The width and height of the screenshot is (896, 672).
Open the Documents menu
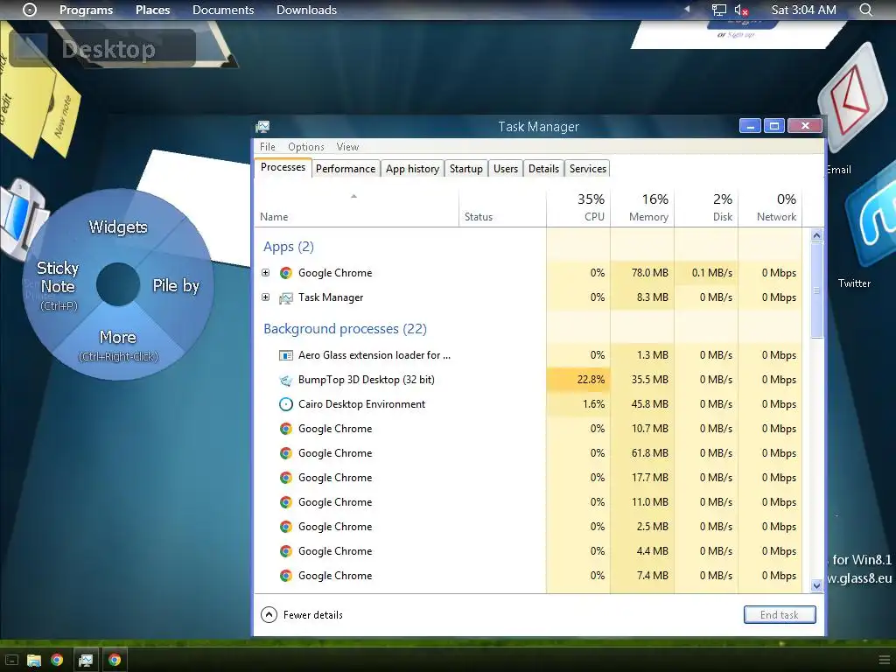223,10
